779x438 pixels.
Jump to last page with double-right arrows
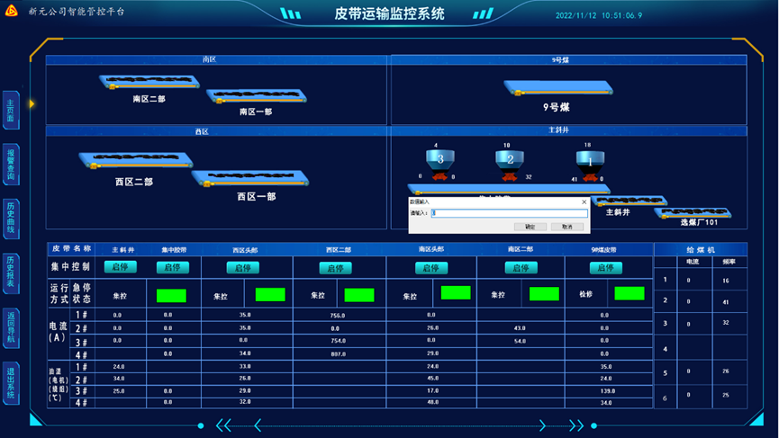click(x=576, y=425)
